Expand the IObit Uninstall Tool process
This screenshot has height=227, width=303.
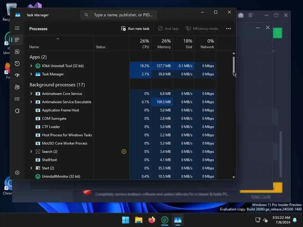click(x=31, y=66)
